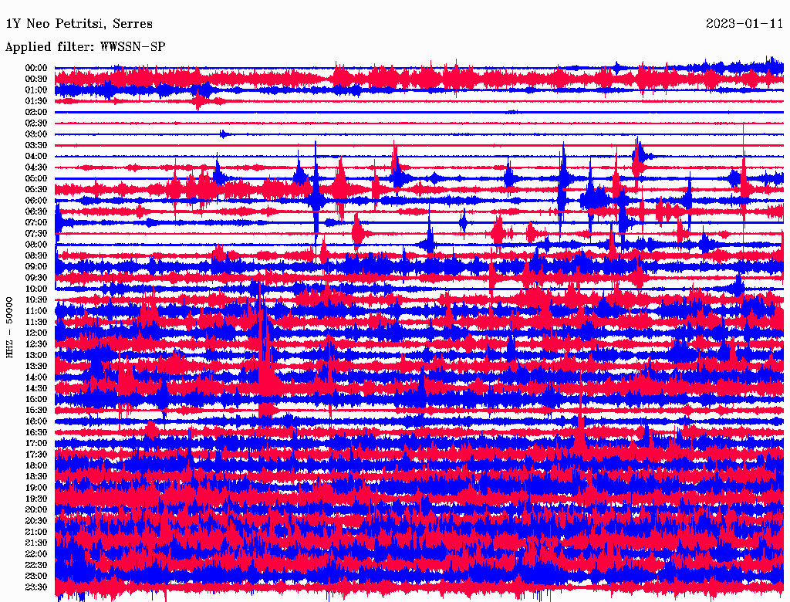Select the 00:00 time label
The image size is (790, 602).
tap(36, 68)
